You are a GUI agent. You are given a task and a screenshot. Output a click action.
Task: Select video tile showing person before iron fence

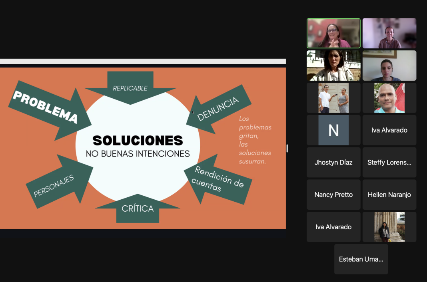tap(333, 66)
